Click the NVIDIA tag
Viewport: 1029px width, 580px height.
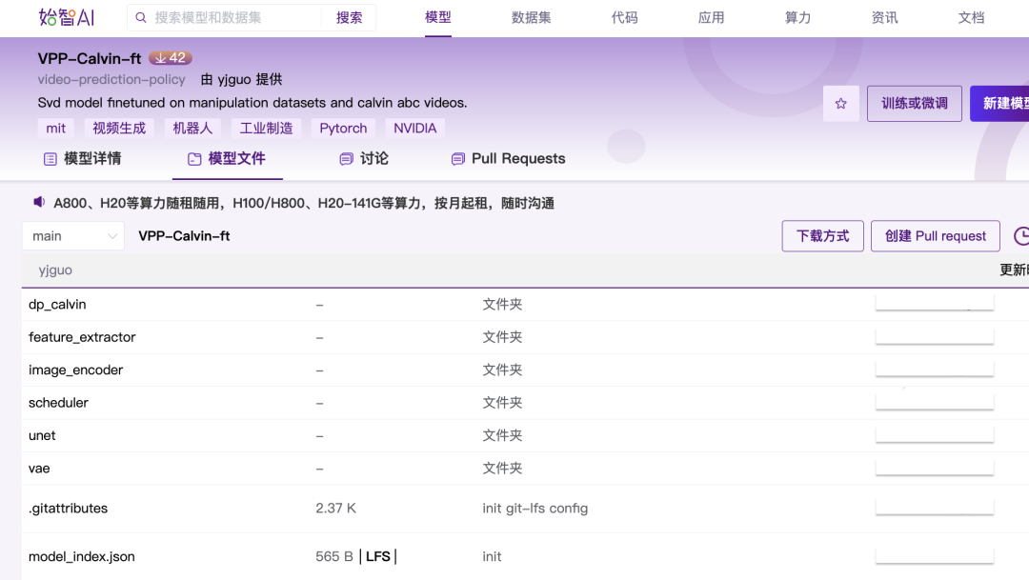coord(414,128)
